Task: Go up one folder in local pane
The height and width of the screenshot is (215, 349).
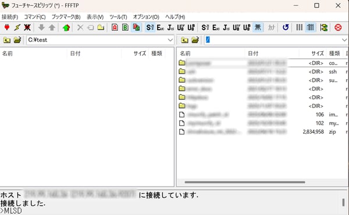Action: point(7,40)
